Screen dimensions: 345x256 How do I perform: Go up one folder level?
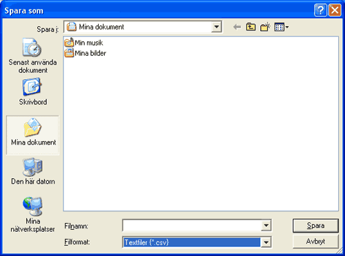[x=251, y=27]
